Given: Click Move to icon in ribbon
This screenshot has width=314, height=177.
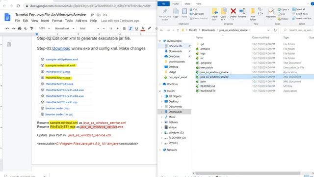Looking at the screenshot, I should pyautogui.click(x=214, y=14).
